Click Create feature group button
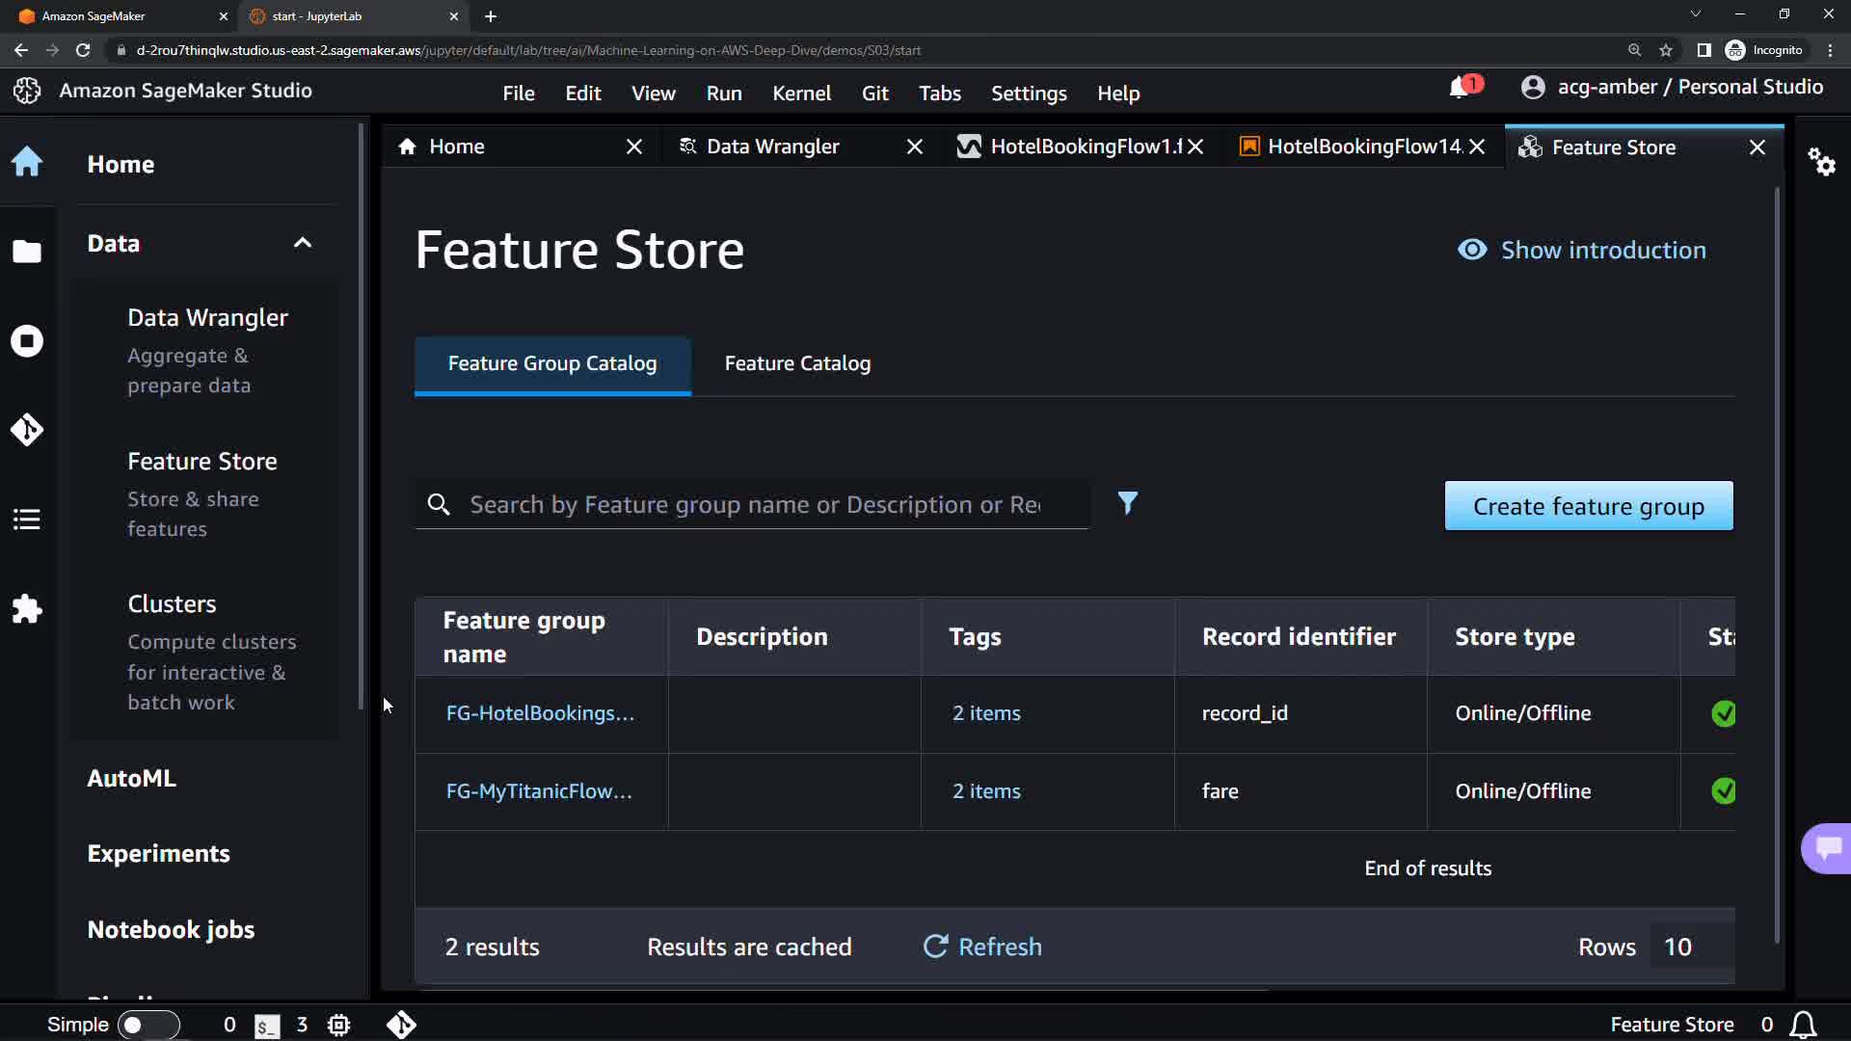Image resolution: width=1851 pixels, height=1041 pixels. [1588, 506]
